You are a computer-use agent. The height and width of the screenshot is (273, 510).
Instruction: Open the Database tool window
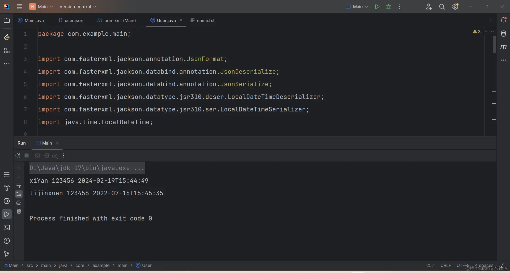click(503, 33)
